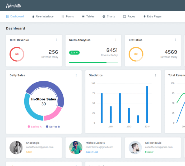
Task: Click the Charts pie icon
Action: pyautogui.click(x=104, y=17)
